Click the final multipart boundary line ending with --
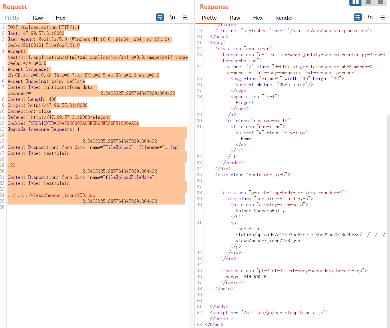390x328 pixels. pos(85,201)
